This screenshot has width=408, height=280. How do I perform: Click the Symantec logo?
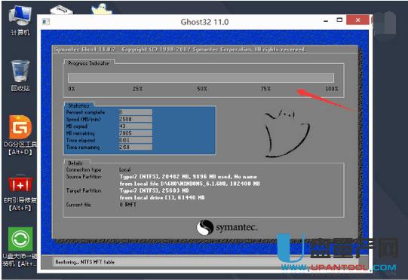tap(227, 227)
